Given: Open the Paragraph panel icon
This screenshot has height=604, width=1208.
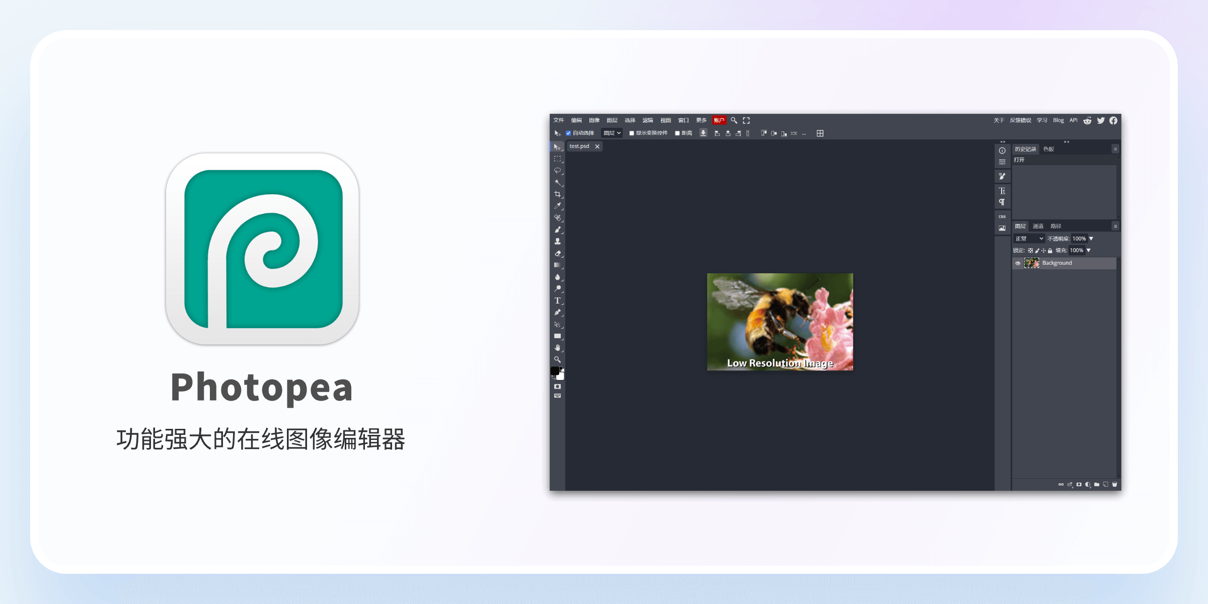Looking at the screenshot, I should point(1002,202).
